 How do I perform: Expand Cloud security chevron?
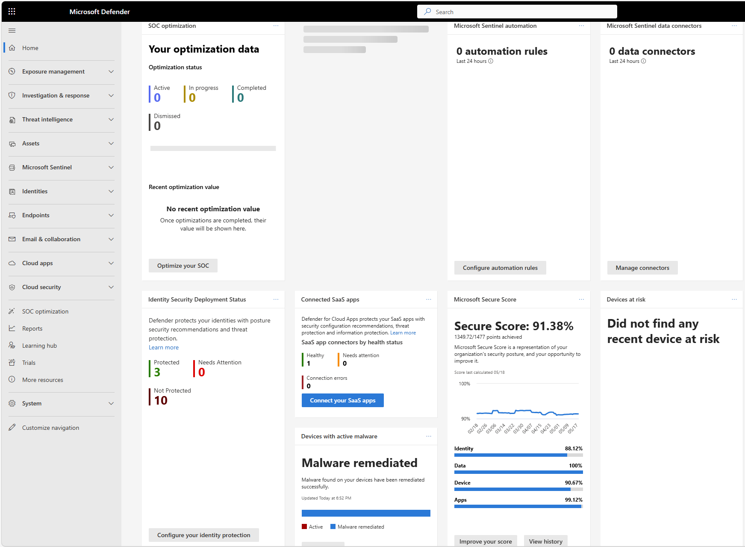tap(111, 287)
